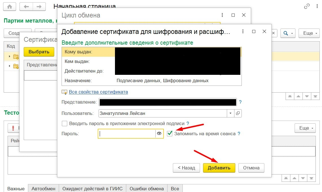The width and height of the screenshot is (322, 192).
Task: Close the Цикл обмена window
Action: click(x=244, y=15)
